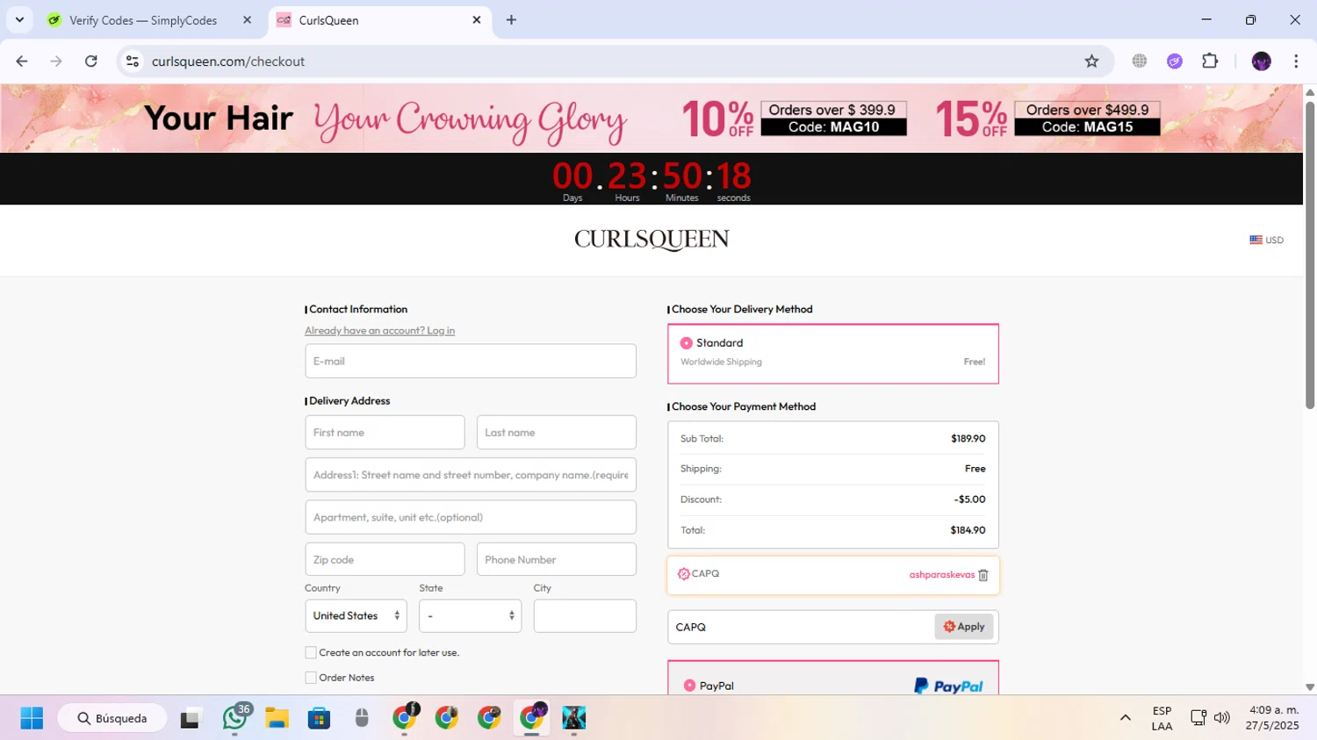Image resolution: width=1317 pixels, height=740 pixels.
Task: Click the last taskbar app icon
Action: coord(573,718)
